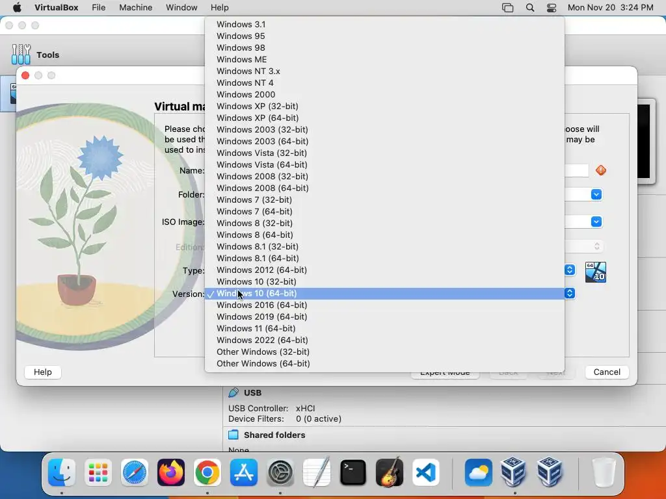
Task: Choose Windows NT 3.x option
Action: pos(384,71)
